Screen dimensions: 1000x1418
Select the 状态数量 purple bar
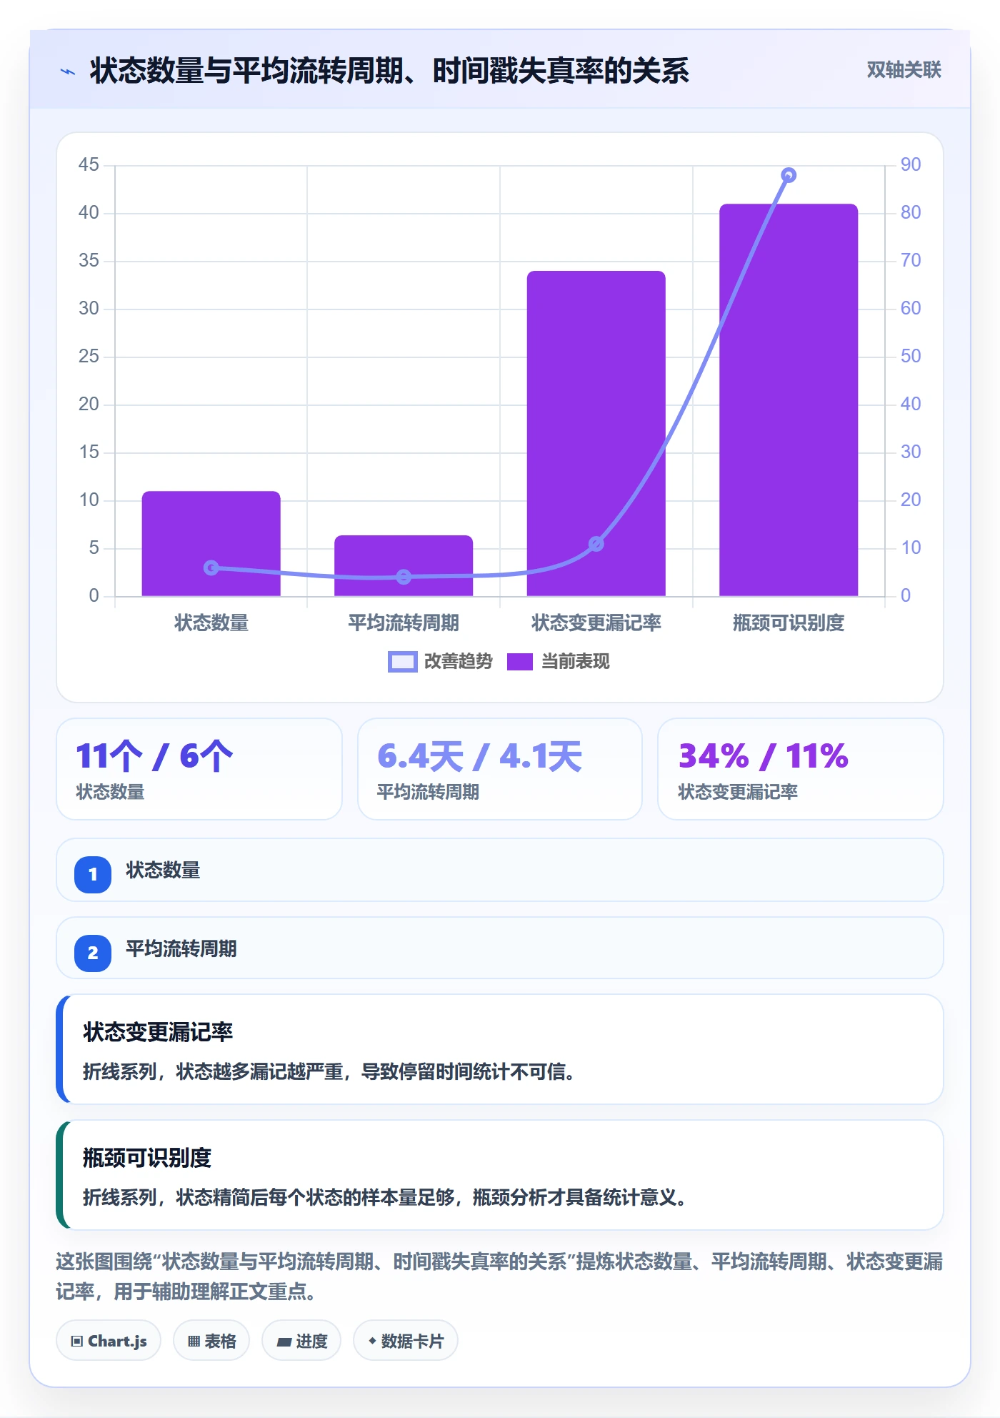pos(211,543)
